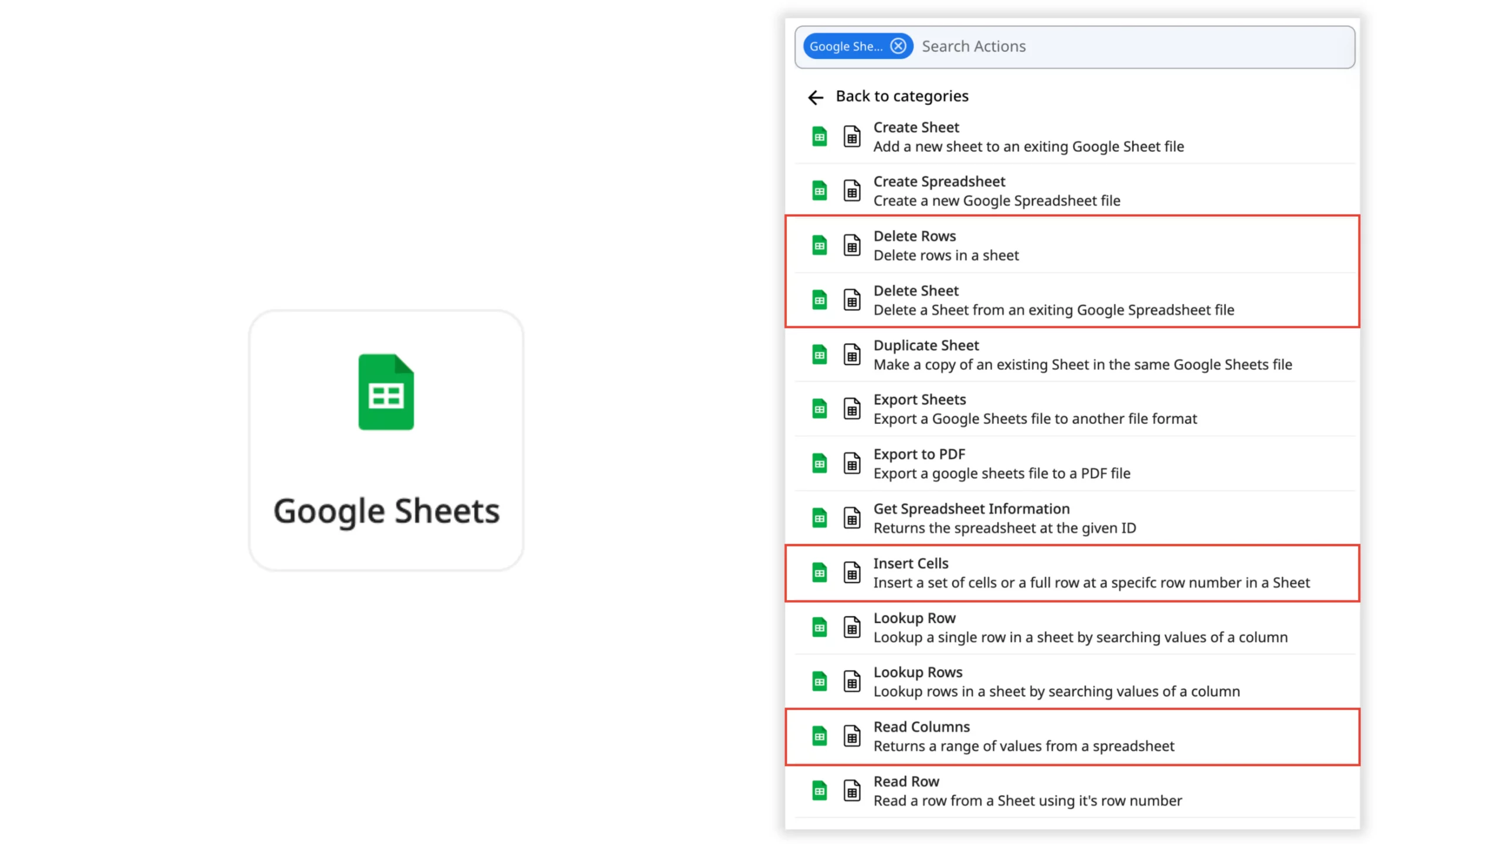Screen dimensions: 1501x844
Task: Go back to categories
Action: pyautogui.click(x=902, y=96)
